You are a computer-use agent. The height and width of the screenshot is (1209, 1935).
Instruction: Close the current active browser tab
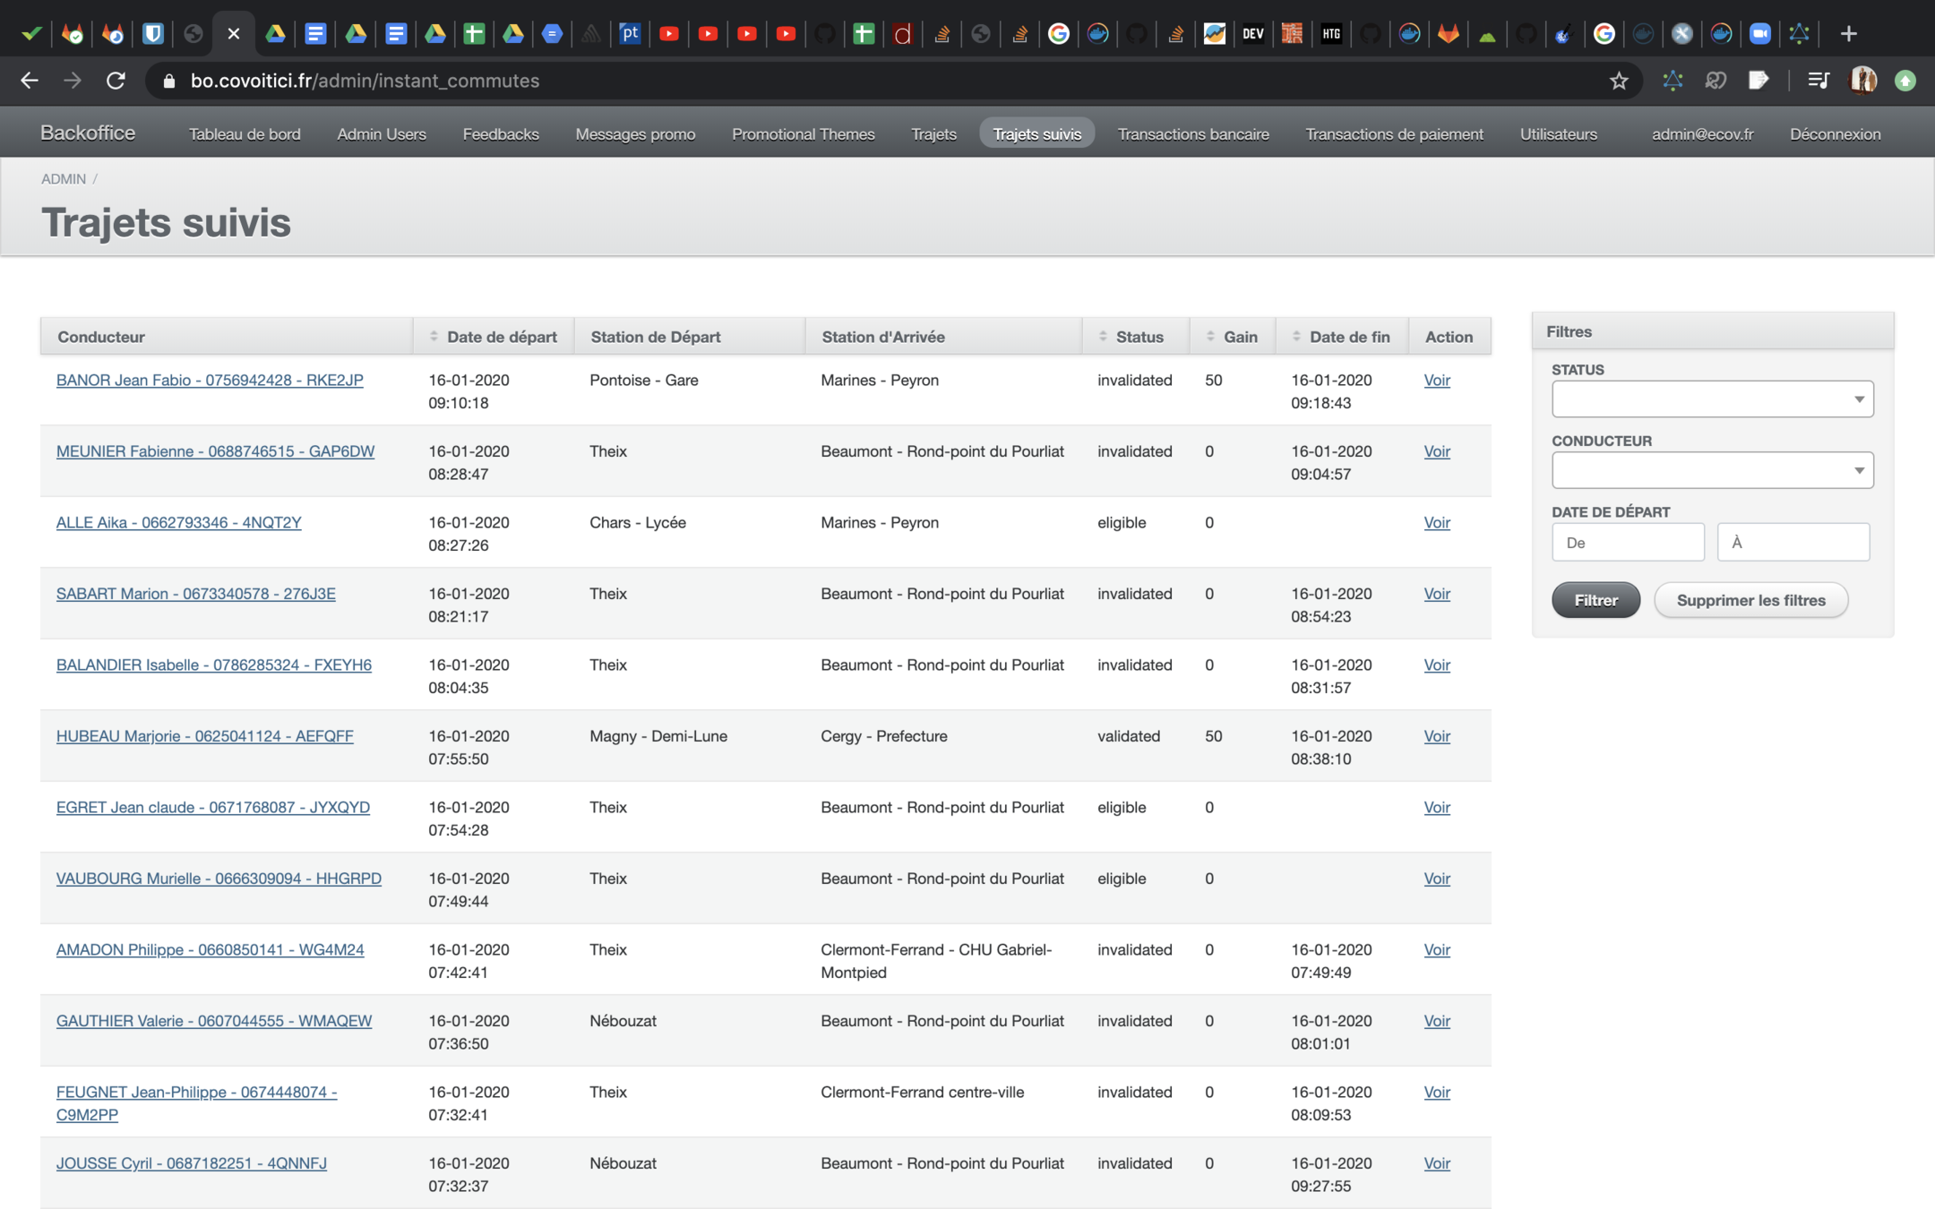(x=234, y=34)
